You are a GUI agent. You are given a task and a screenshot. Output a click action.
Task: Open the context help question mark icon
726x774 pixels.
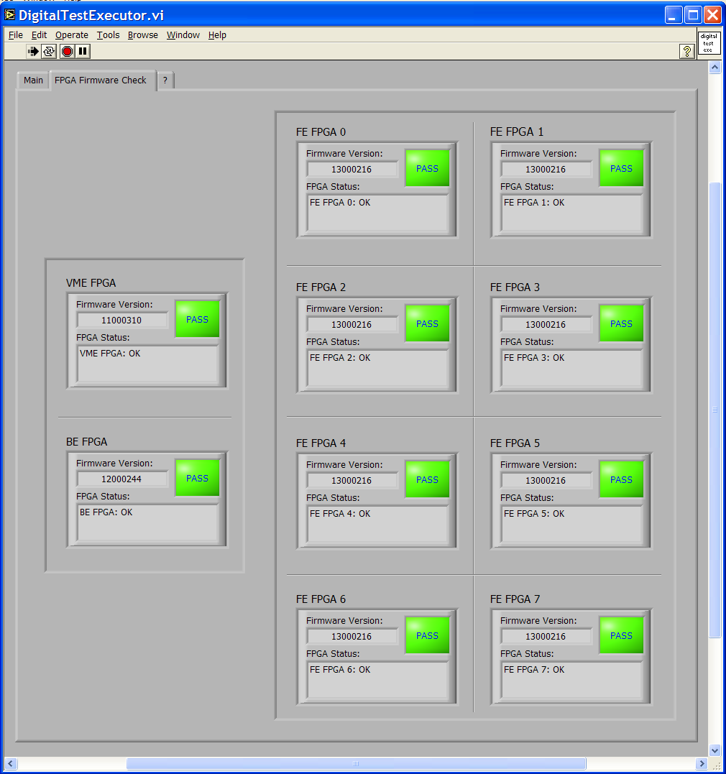click(687, 51)
